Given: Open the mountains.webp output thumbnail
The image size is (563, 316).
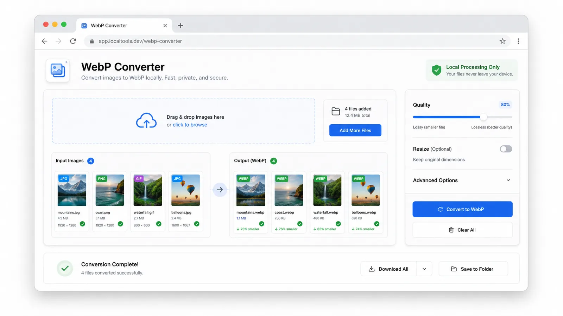Looking at the screenshot, I should pos(251,190).
